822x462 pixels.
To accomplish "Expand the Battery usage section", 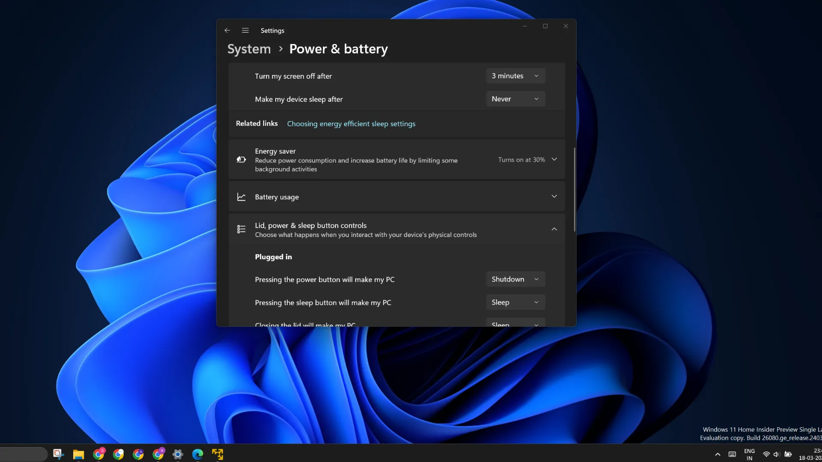I will click(x=553, y=196).
